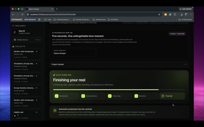Open a new browser tab with the plus icon
This screenshot has width=204, height=127.
[57, 9]
